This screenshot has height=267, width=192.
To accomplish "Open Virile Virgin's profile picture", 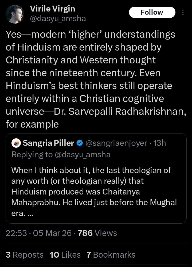I will [x=15, y=14].
